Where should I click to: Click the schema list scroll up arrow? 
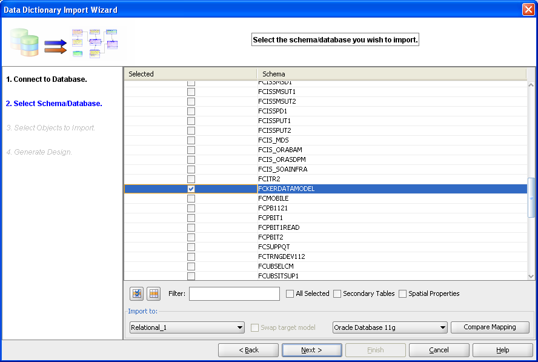coord(531,85)
